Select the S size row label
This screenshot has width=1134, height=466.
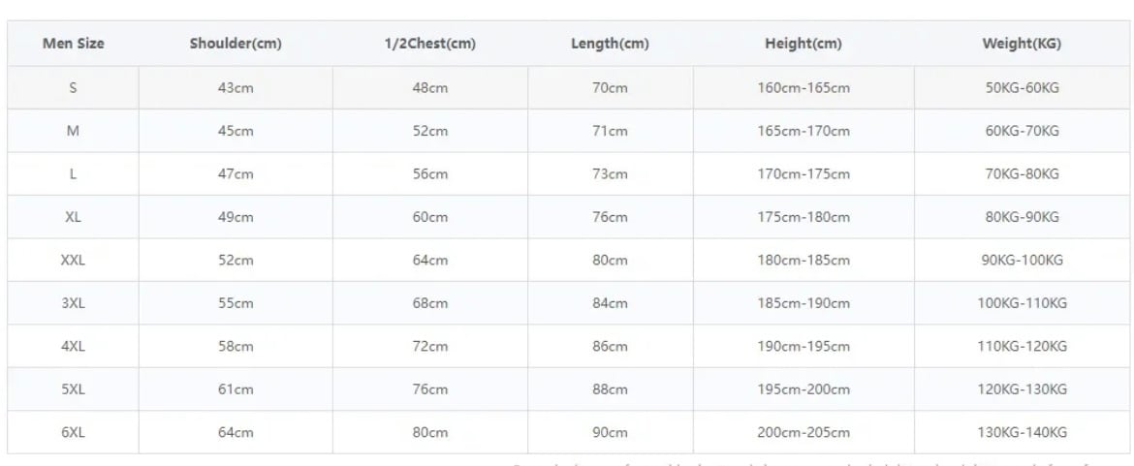pos(73,88)
